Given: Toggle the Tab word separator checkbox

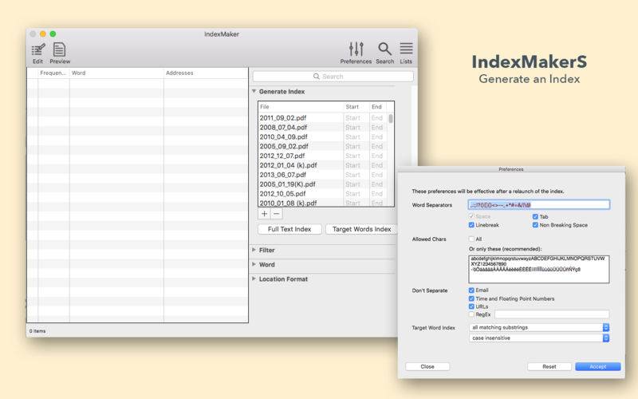Looking at the screenshot, I should (x=535, y=216).
